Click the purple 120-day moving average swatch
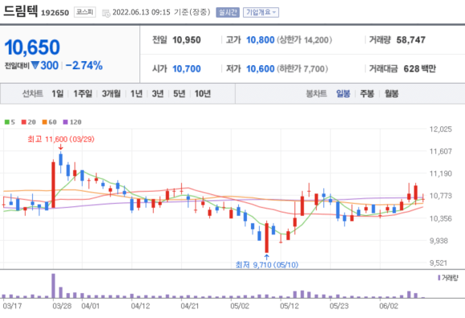The height and width of the screenshot is (318, 465). (x=66, y=122)
